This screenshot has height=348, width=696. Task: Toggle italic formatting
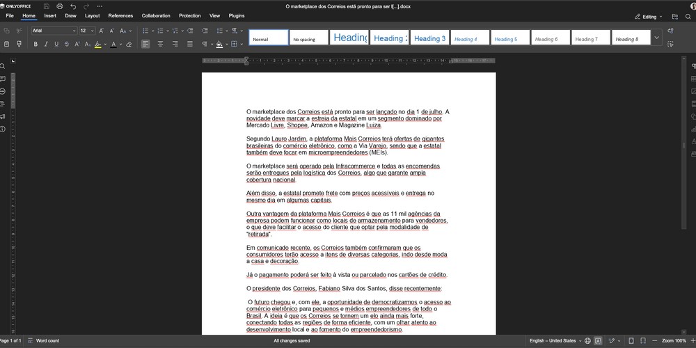(x=46, y=44)
